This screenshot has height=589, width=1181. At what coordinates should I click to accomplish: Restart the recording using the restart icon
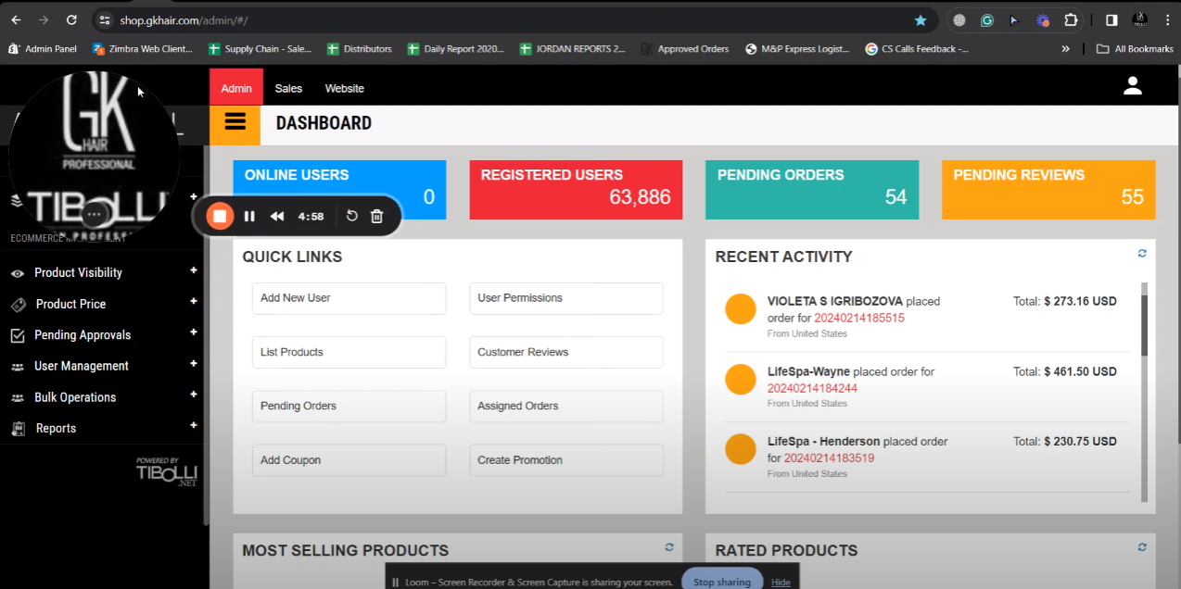click(352, 216)
